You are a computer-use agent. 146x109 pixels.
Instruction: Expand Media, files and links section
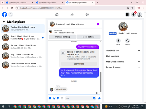(x=123, y=62)
